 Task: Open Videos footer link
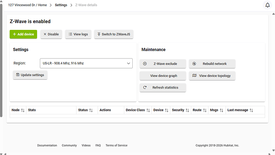coord(86,145)
